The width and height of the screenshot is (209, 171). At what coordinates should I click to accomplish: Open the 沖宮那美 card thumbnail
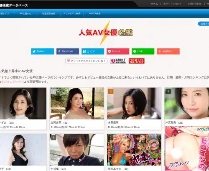tap(187, 103)
